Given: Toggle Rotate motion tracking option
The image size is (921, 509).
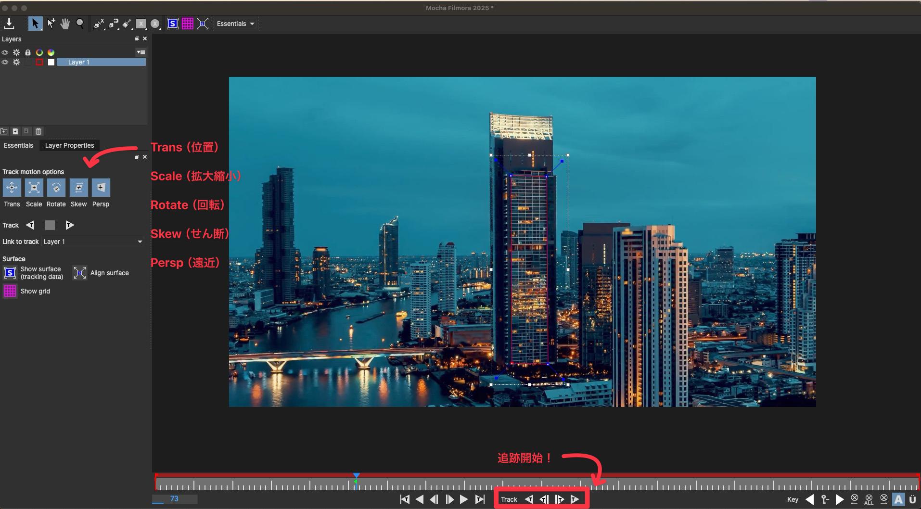Looking at the screenshot, I should [56, 188].
